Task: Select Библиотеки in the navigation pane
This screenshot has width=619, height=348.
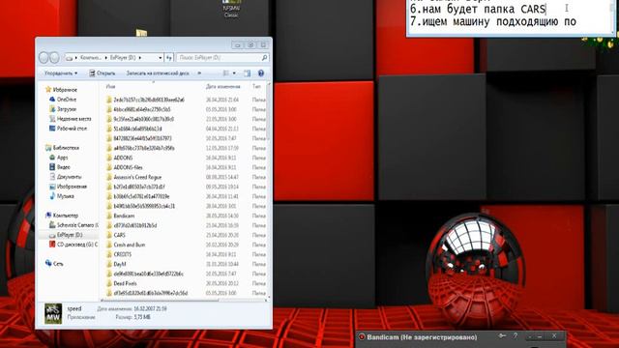Action: tap(62, 148)
